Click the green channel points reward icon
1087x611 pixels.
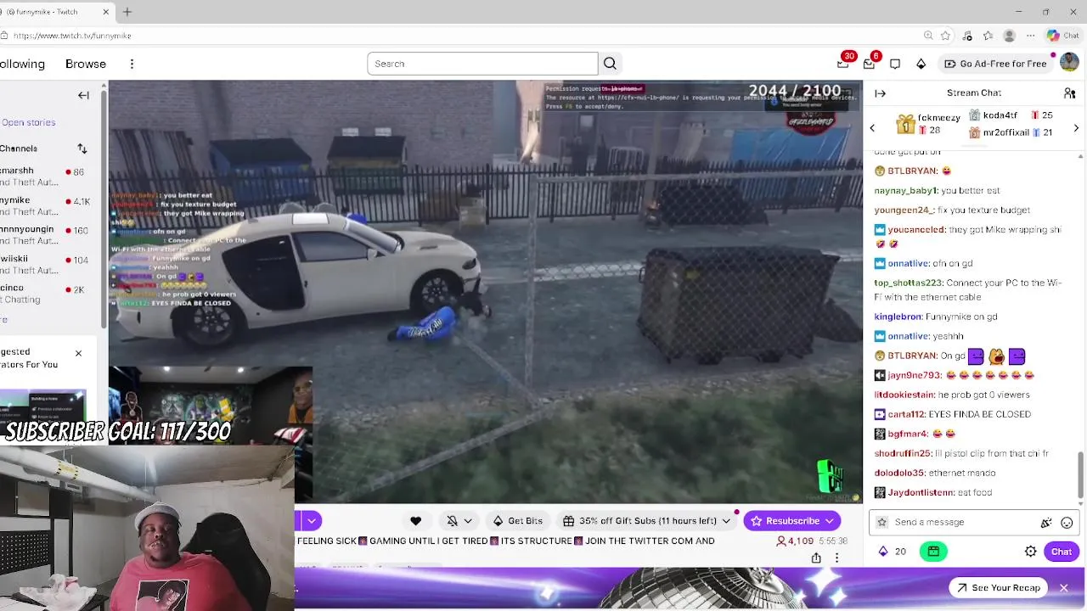click(932, 552)
